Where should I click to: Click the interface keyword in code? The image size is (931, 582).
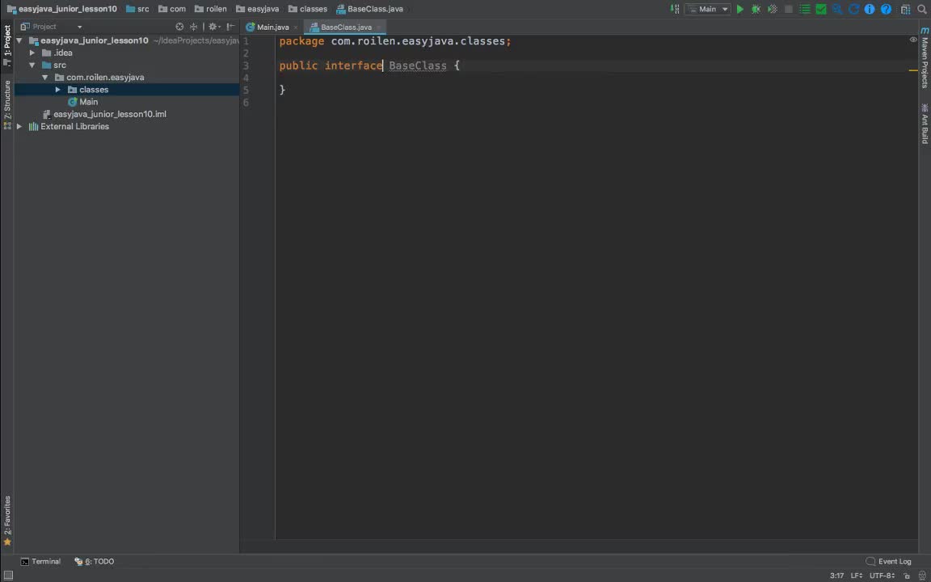coord(353,66)
